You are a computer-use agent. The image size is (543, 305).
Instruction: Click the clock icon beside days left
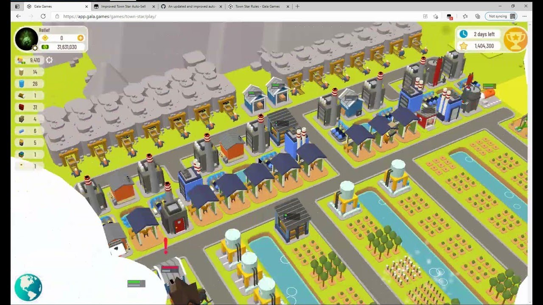[463, 34]
